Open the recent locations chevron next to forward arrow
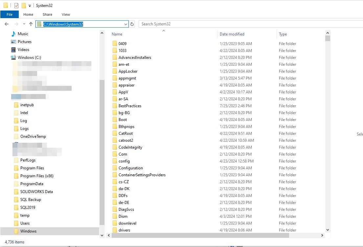 pyautogui.click(x=24, y=24)
